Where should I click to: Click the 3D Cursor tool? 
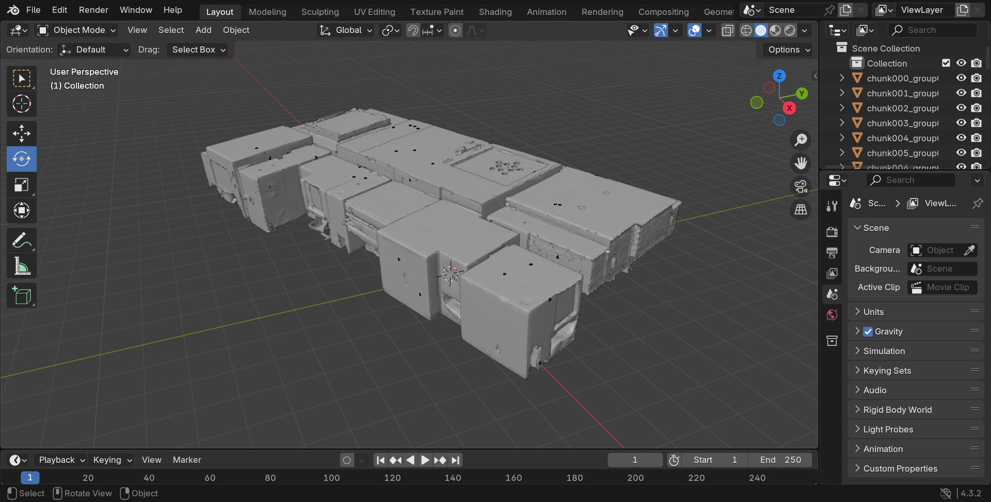click(x=21, y=104)
